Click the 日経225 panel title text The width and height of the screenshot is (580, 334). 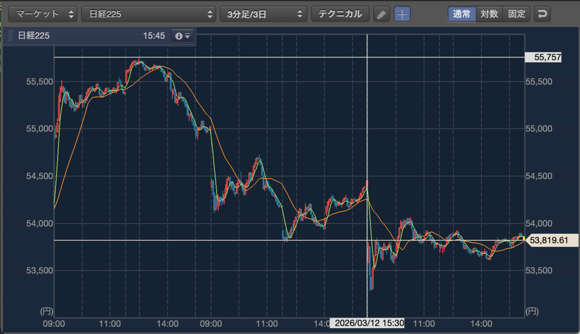[x=33, y=36]
